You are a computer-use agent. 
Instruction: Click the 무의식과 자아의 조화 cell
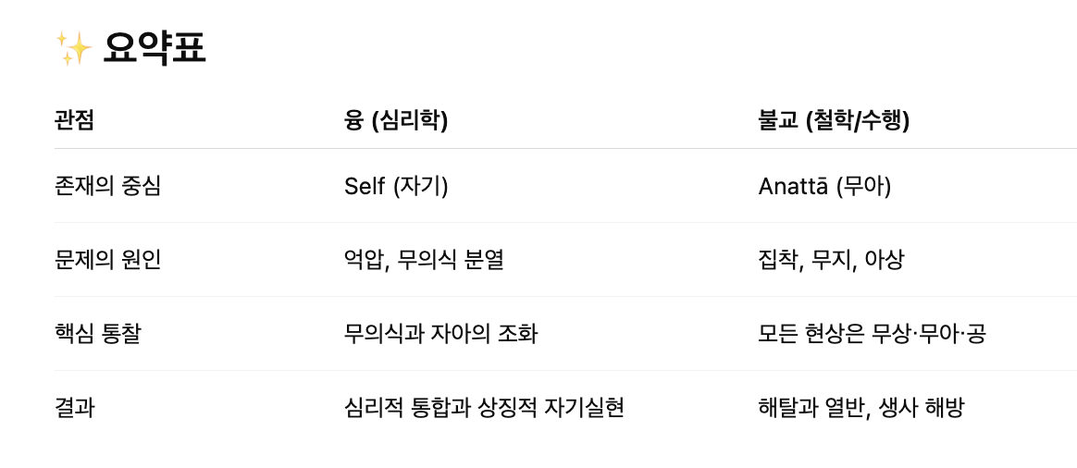pyautogui.click(x=440, y=334)
